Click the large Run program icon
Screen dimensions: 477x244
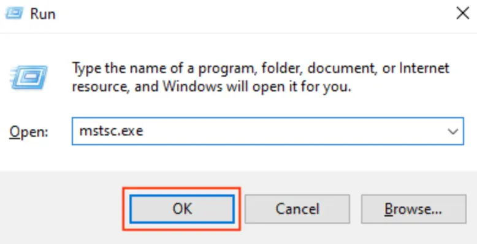pos(29,78)
